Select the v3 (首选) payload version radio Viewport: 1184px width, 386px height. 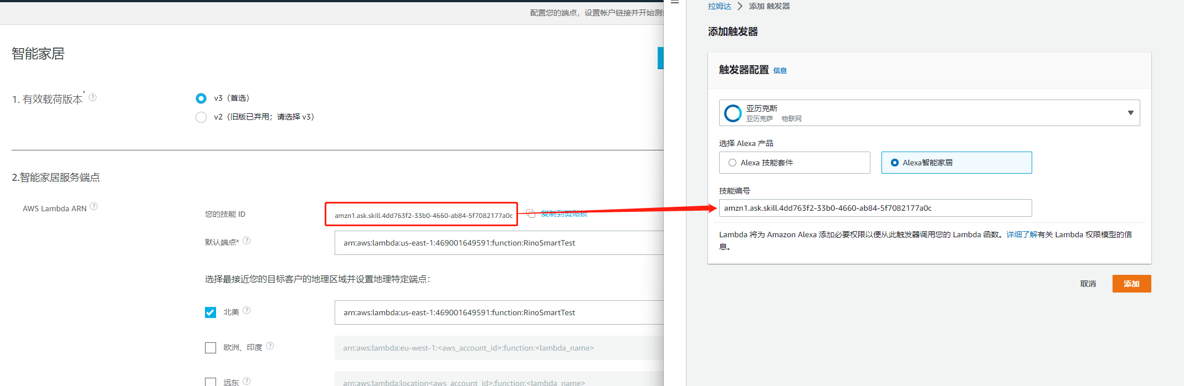click(201, 98)
